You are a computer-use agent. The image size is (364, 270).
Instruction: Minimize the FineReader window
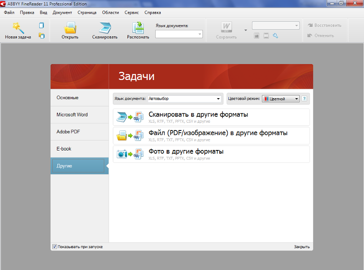click(332, 3)
